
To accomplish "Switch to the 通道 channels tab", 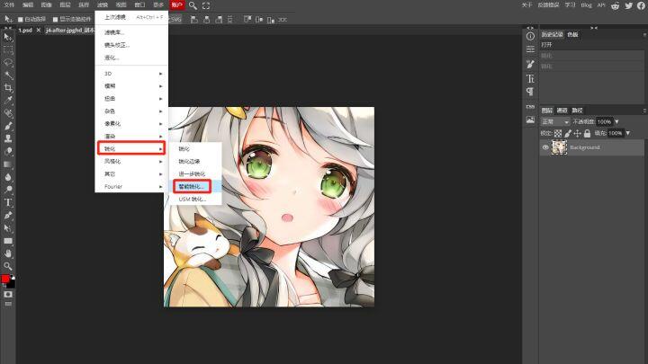I will tap(562, 111).
